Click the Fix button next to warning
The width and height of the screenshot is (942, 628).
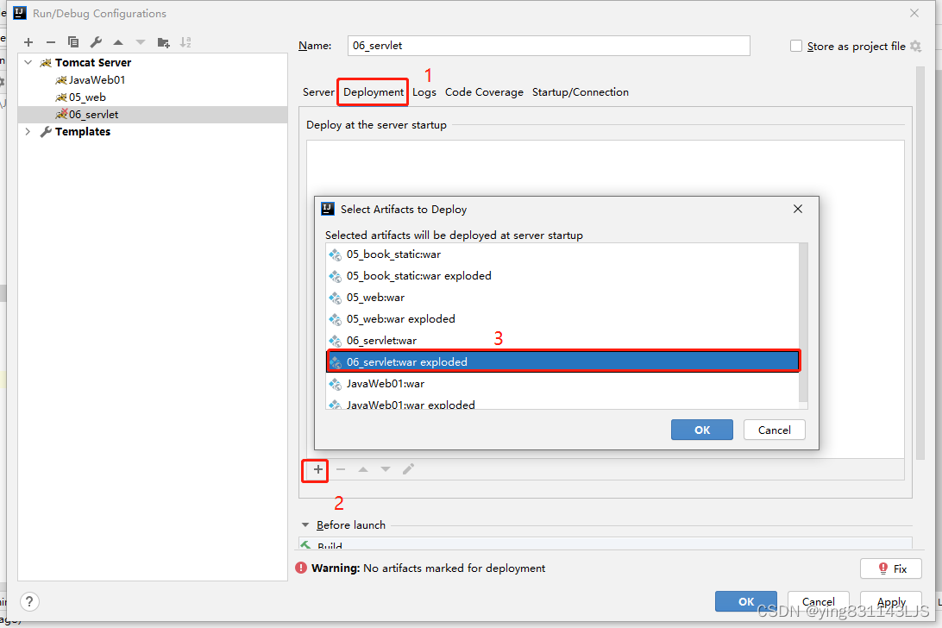(890, 568)
